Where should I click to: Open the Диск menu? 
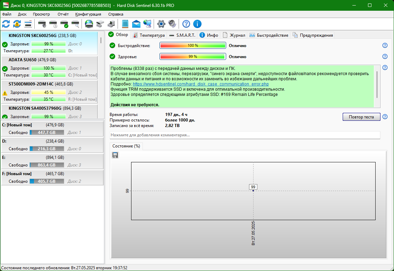22,14
